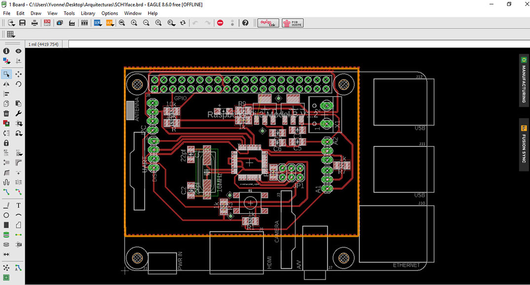This screenshot has height=285, width=530.
Task: Run the Ratsnest tool
Action: (x=6, y=268)
